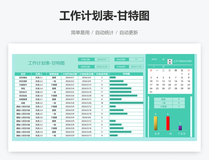
Task: Click the red 一般 chart bar
Action: click(x=168, y=123)
